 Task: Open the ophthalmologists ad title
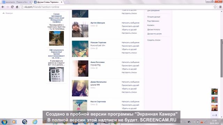click(56, 54)
